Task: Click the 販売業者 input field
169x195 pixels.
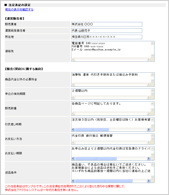Action: click(107, 24)
